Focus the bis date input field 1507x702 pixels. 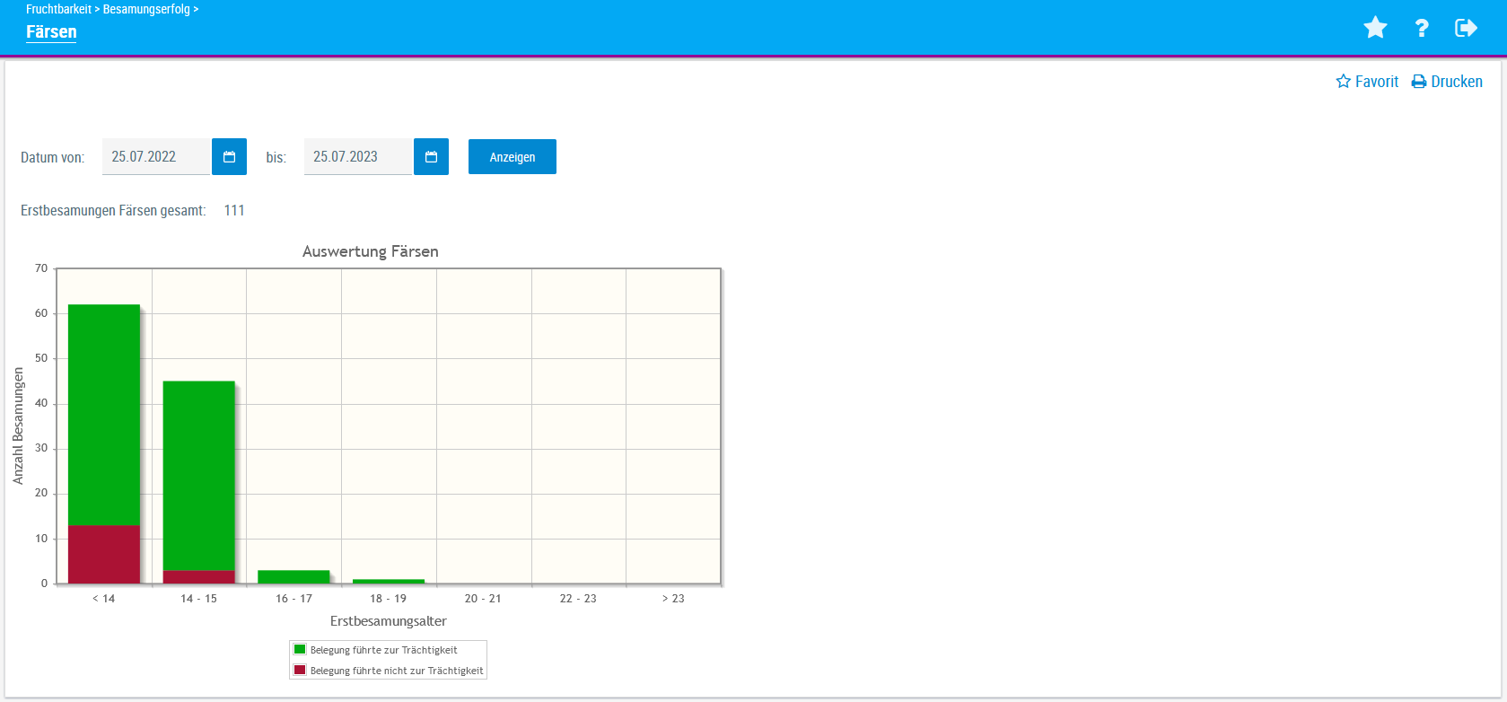[357, 157]
